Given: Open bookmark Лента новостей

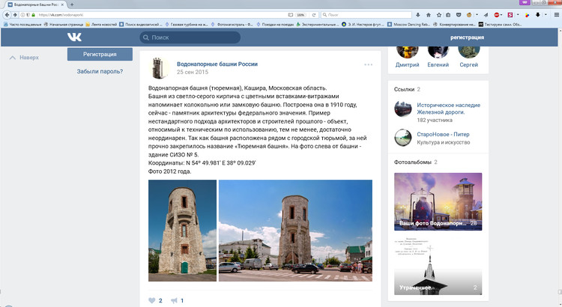Looking at the screenshot, I should pos(101,25).
